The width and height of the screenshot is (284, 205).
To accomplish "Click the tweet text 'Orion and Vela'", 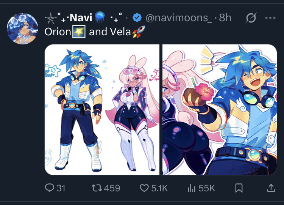I will click(x=95, y=32).
